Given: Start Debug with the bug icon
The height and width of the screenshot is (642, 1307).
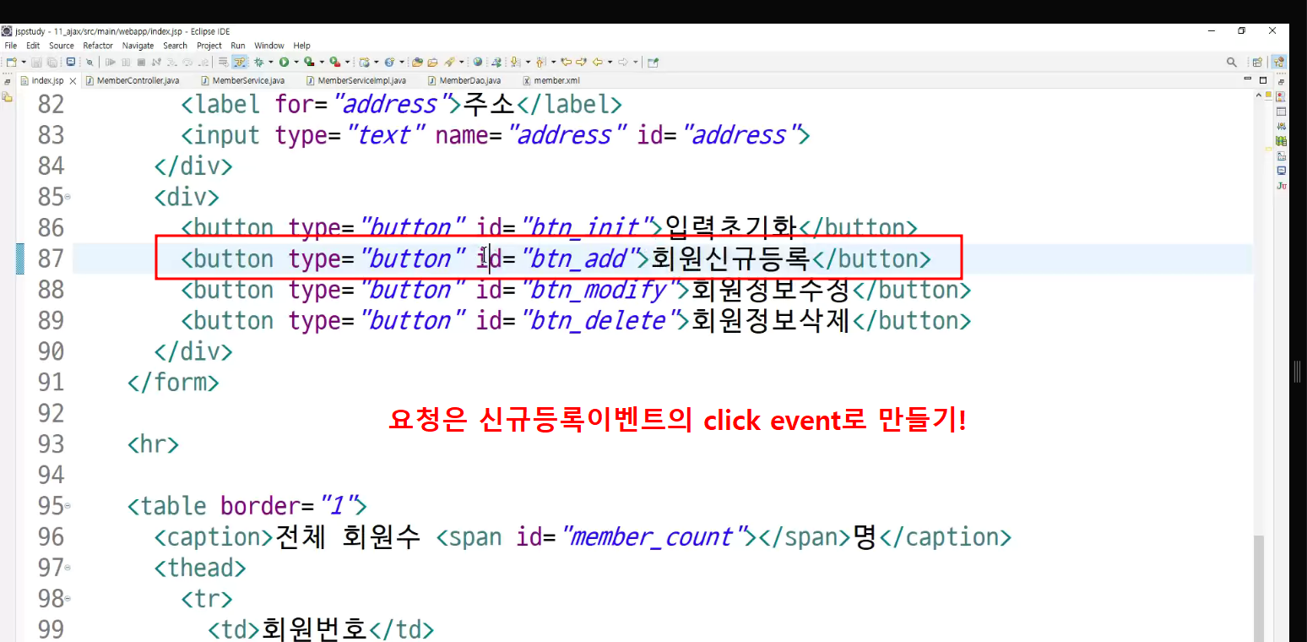Looking at the screenshot, I should (258, 62).
